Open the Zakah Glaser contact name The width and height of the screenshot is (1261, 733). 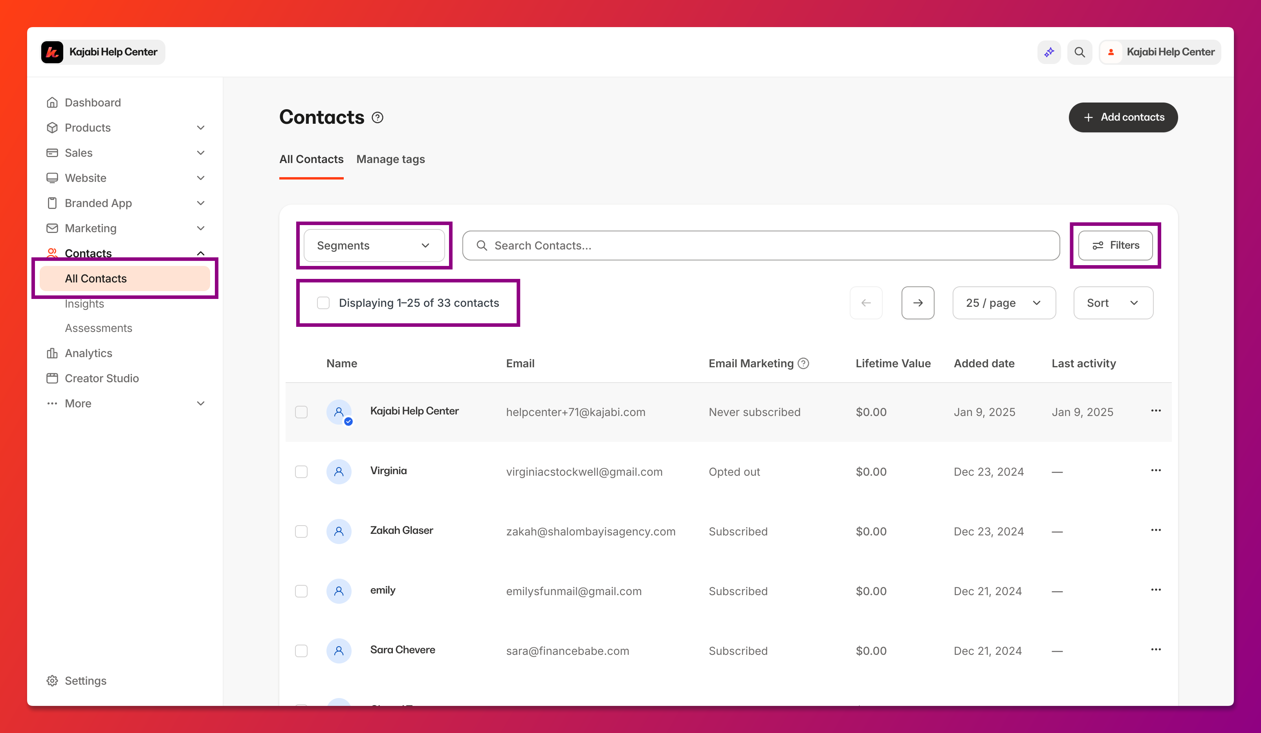(401, 530)
